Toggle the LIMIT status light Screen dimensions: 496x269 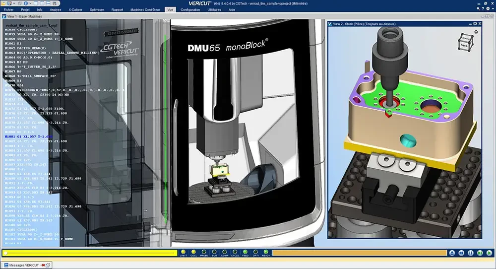(183, 253)
